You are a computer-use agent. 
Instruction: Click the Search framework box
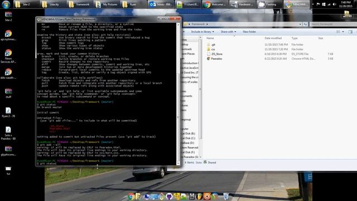(333, 24)
